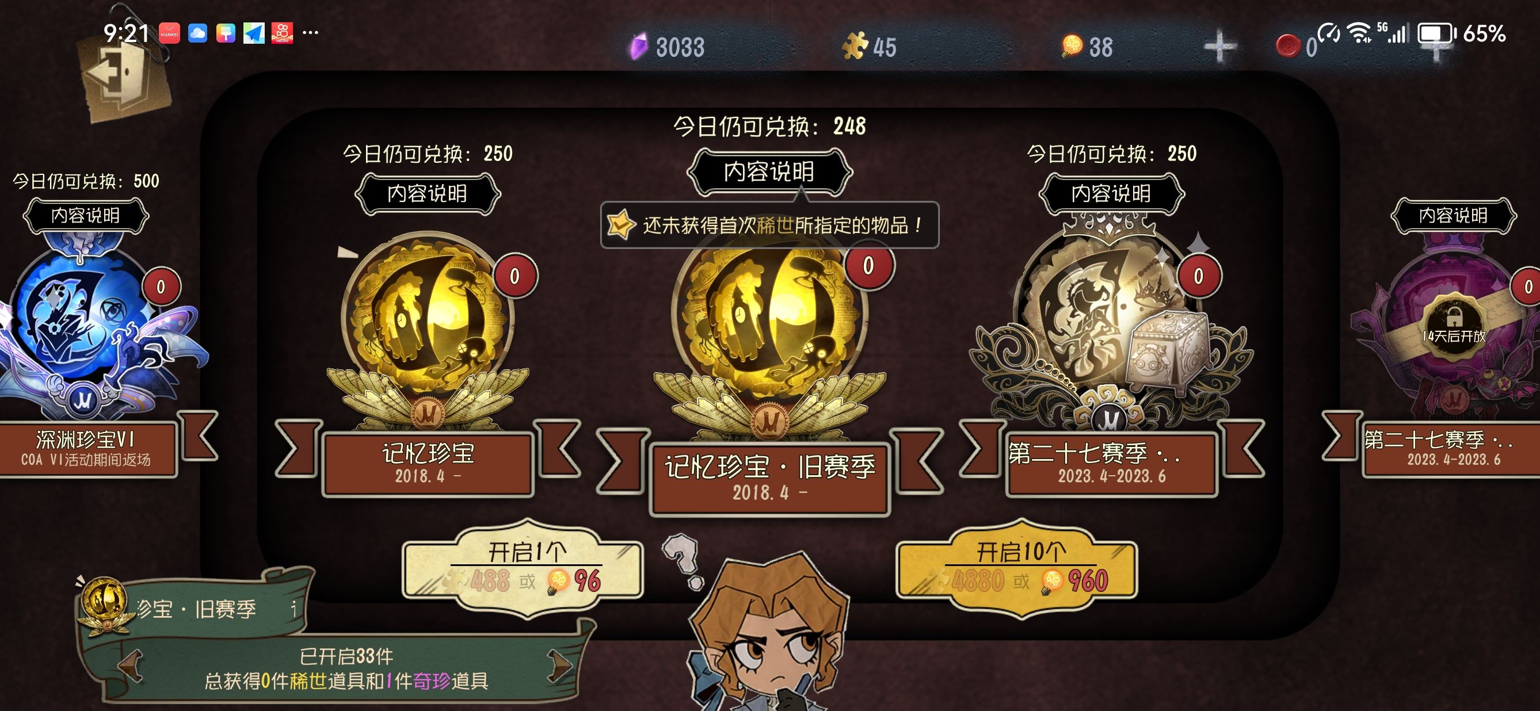Click left arrow on statistics banner
Screen dimensions: 1540x711
(x=131, y=665)
